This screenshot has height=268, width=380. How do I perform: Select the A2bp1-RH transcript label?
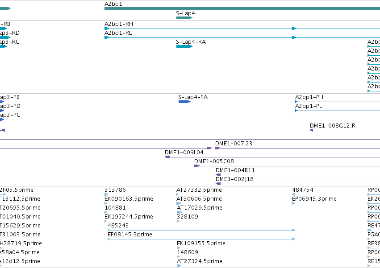[119, 24]
